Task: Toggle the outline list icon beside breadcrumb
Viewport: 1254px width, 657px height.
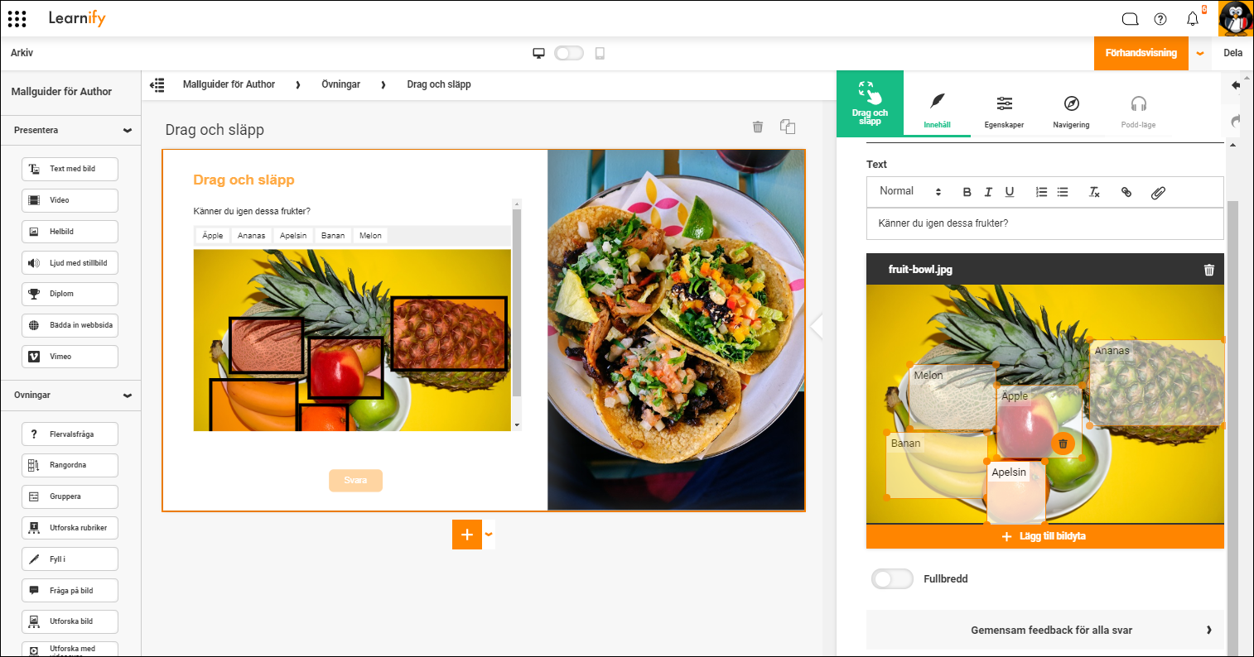Action: 157,84
